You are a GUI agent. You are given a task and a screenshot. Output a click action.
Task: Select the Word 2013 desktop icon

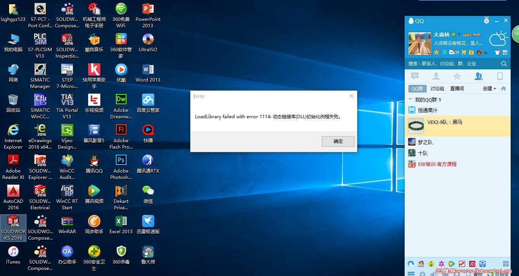tap(148, 73)
